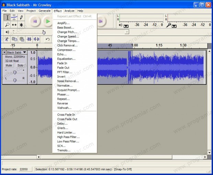Viewport: 213px width, 175px height.
Task: Select the Selection (I-beam) tool
Action: pyautogui.click(x=7, y=17)
